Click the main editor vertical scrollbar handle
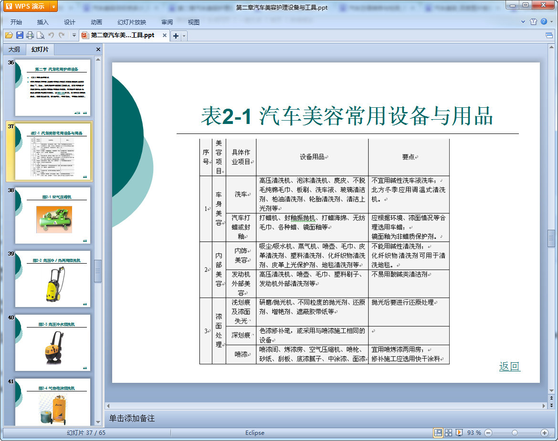 pyautogui.click(x=551, y=238)
